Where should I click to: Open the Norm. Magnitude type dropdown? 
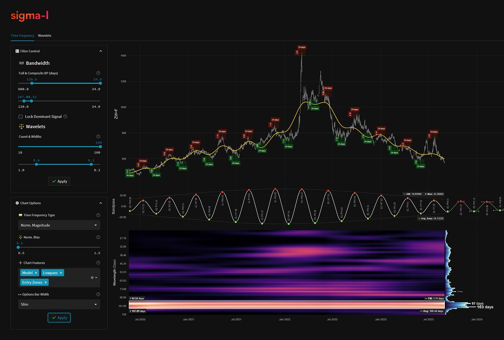(59, 225)
